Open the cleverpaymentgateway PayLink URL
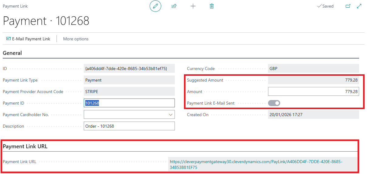Viewport: 367px width, 174px height. click(256, 162)
